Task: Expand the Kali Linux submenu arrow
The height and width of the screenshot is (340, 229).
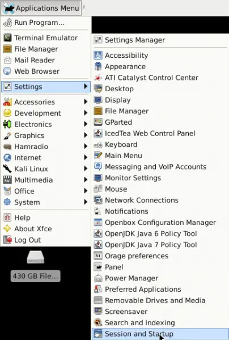Action: 86,168
